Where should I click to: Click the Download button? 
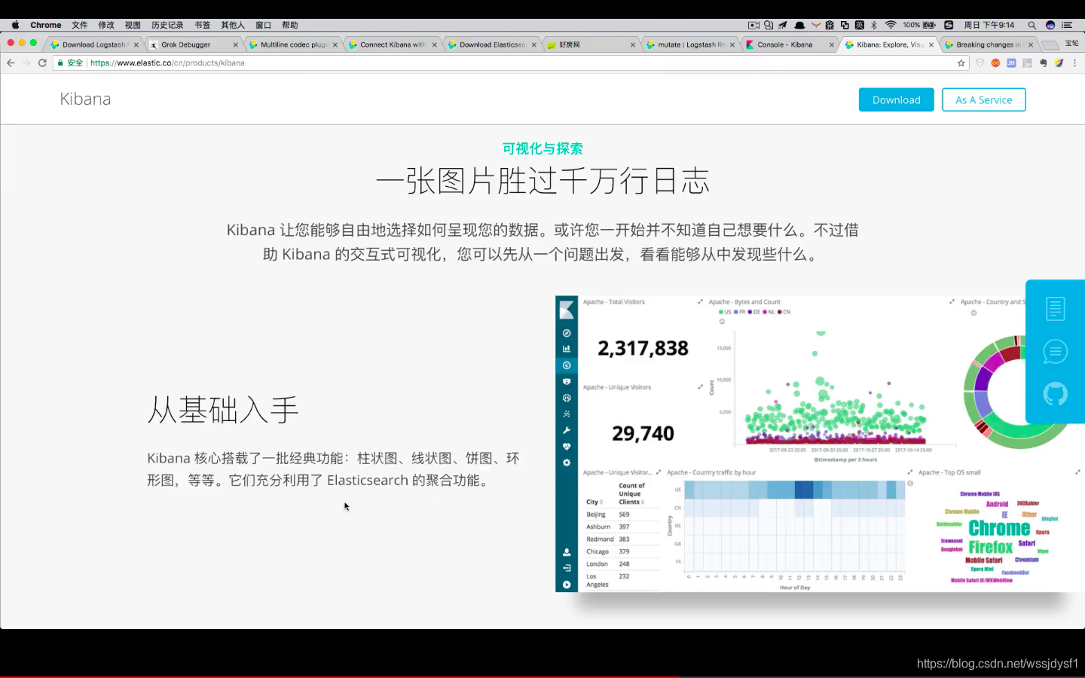tap(896, 99)
